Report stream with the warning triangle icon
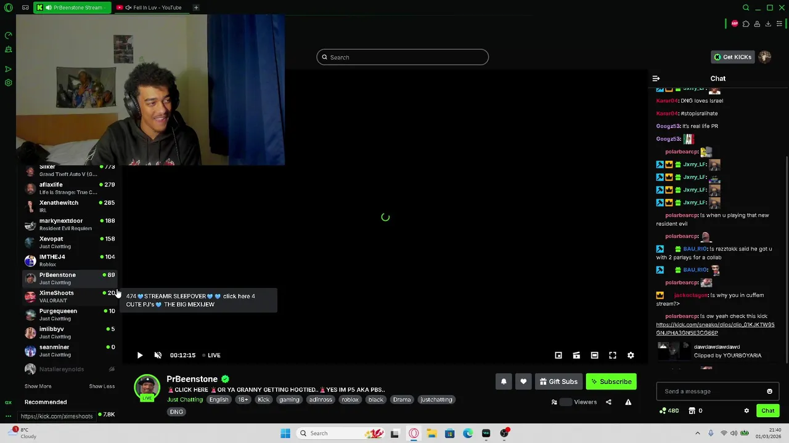The image size is (789, 443). [x=628, y=402]
